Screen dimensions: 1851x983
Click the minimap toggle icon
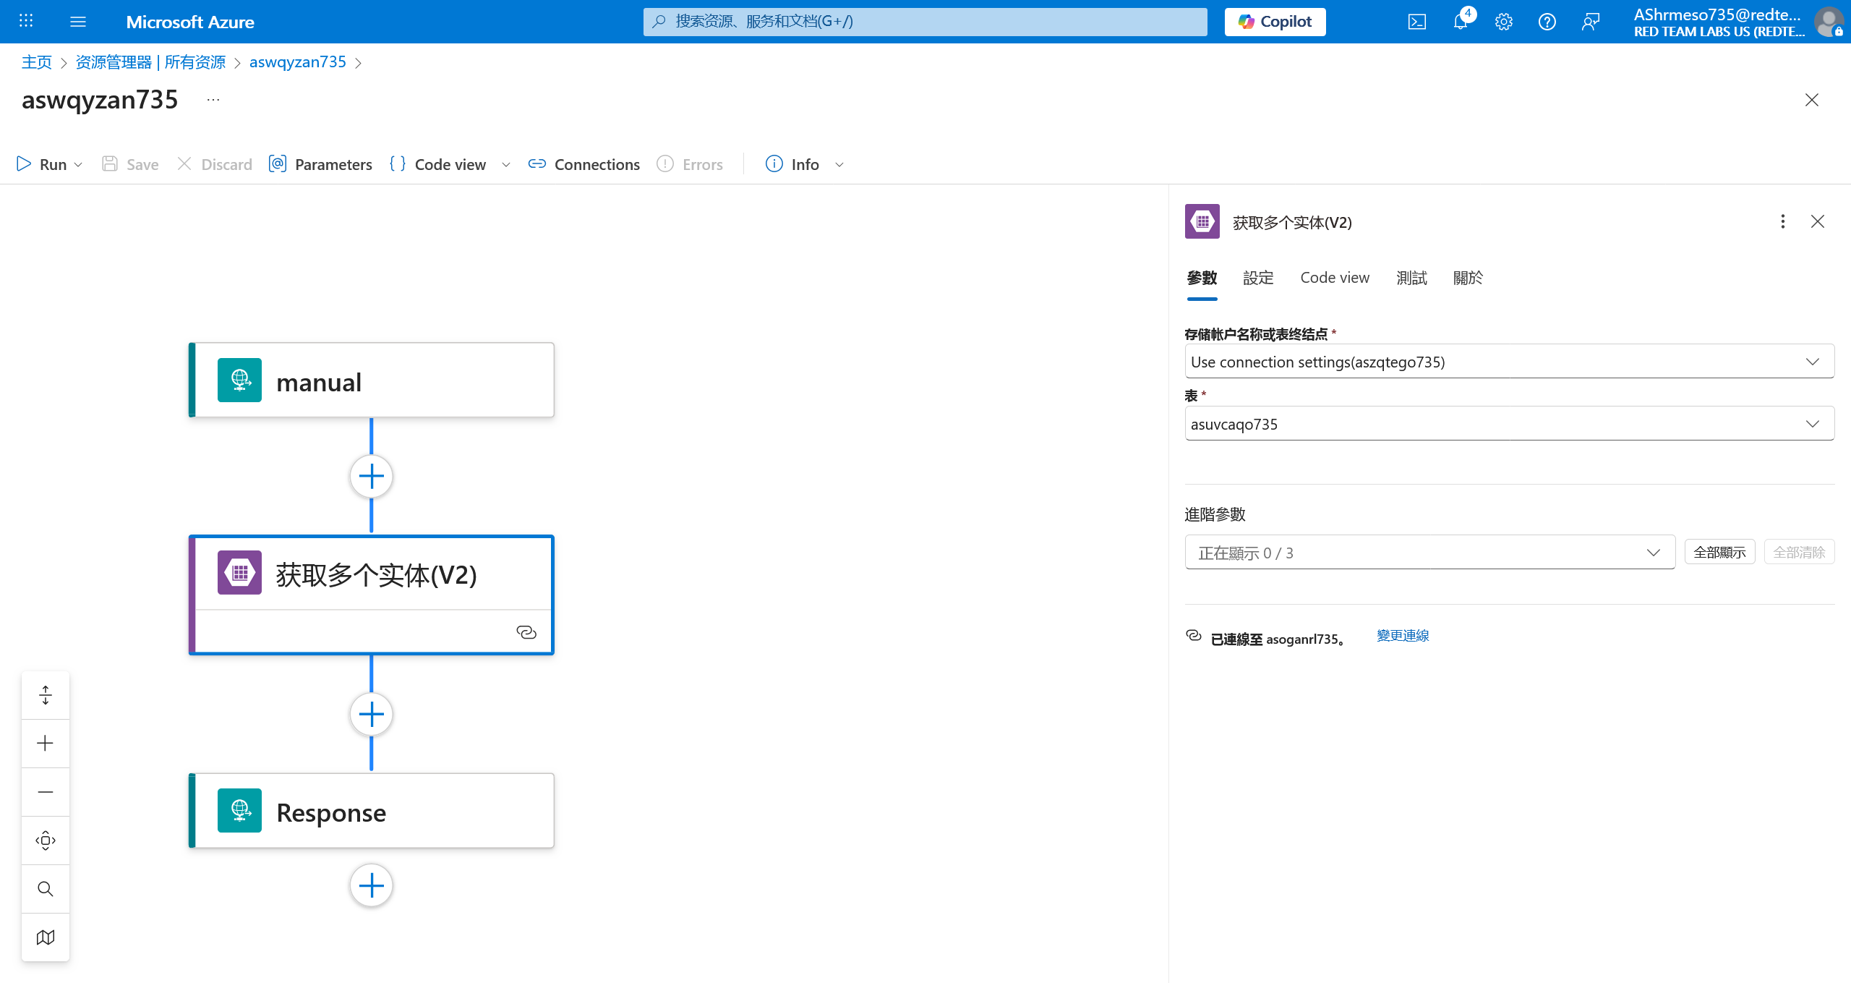pos(46,937)
